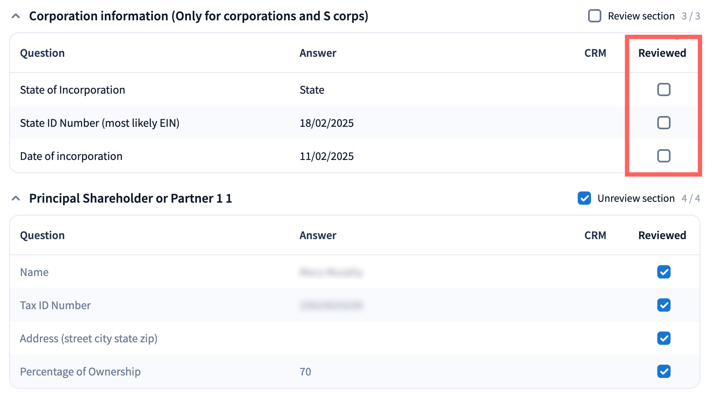Image resolution: width=712 pixels, height=397 pixels.
Task: Click the Corporation information section title
Action: [x=199, y=16]
